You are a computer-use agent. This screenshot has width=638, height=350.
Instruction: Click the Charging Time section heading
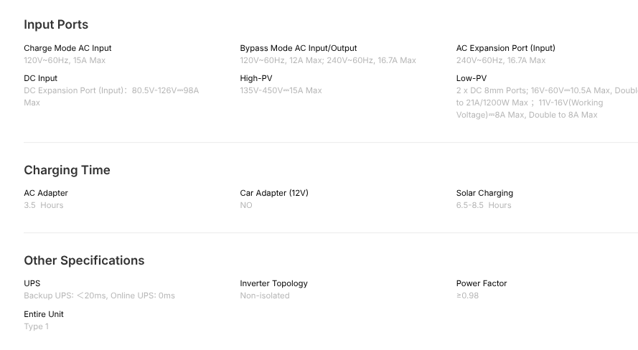pos(67,170)
